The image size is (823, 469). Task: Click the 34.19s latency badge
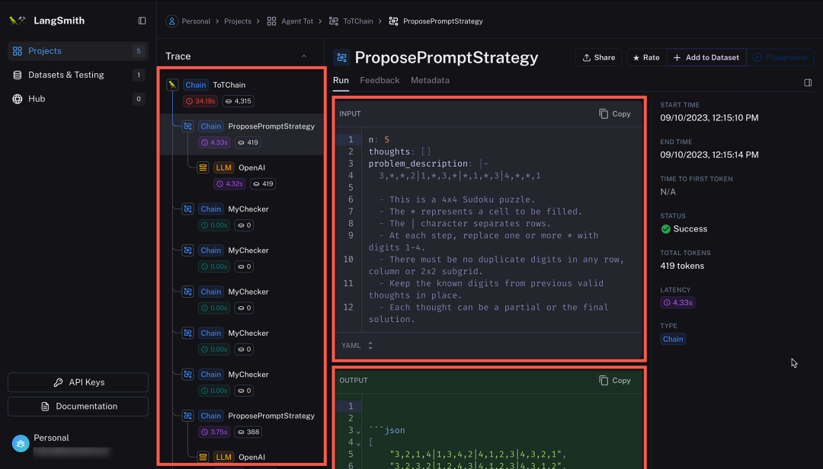pos(200,101)
